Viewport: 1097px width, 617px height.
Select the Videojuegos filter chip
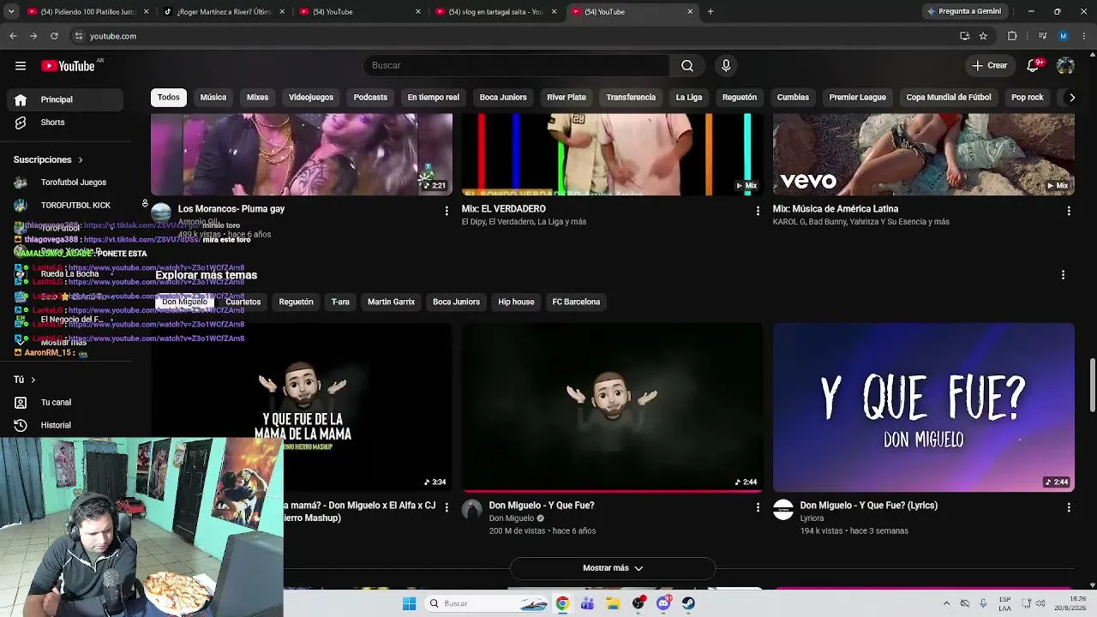coord(311,98)
